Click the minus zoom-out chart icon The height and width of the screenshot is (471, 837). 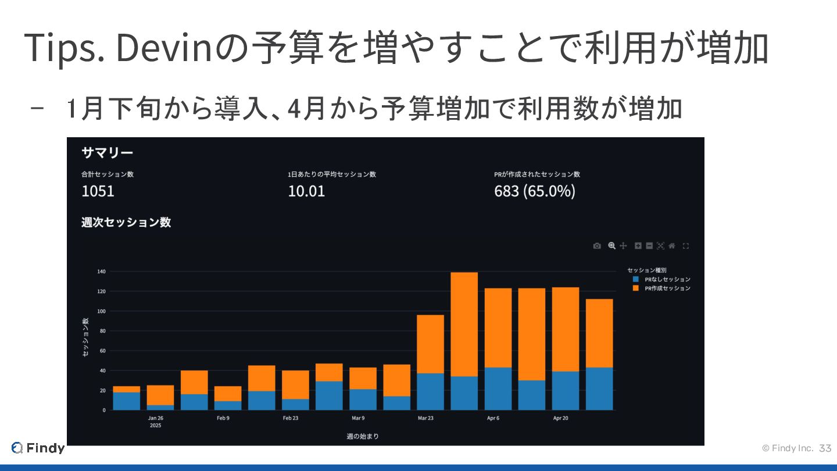click(x=649, y=246)
